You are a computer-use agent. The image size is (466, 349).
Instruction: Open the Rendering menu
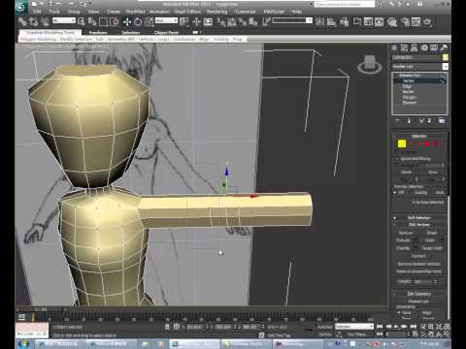point(216,12)
